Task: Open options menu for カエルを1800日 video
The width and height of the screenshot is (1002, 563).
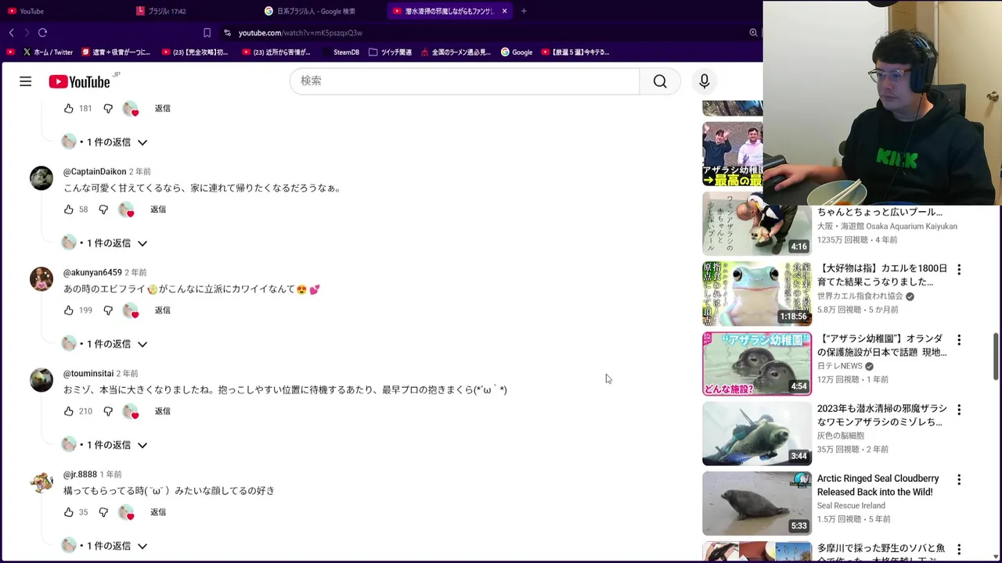Action: click(959, 270)
